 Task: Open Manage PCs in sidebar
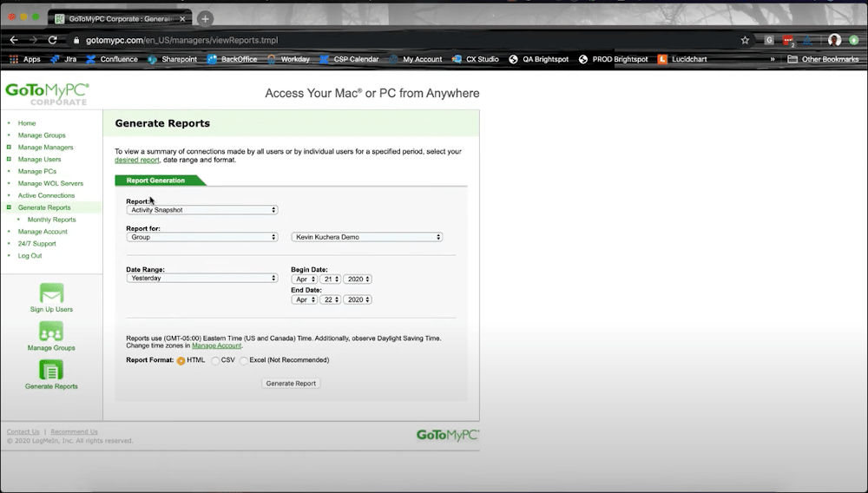tap(37, 172)
